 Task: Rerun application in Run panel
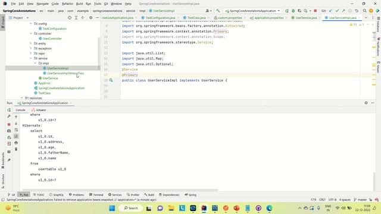[x=9, y=110]
